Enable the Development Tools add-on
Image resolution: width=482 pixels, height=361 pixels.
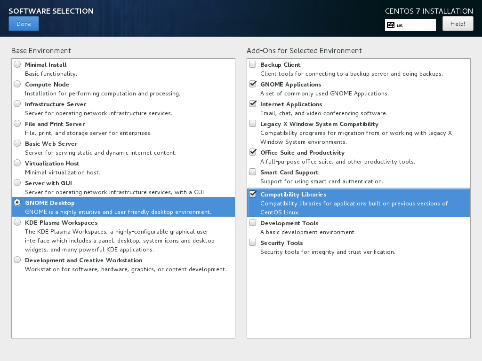(x=252, y=222)
